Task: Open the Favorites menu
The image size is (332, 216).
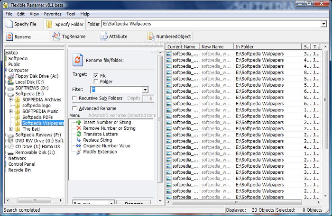Action: point(53,14)
